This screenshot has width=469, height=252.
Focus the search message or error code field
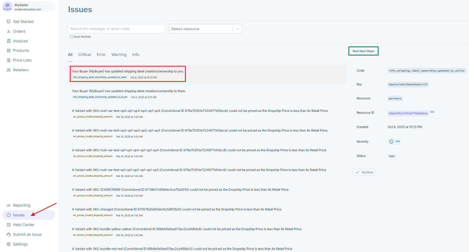[116, 29]
